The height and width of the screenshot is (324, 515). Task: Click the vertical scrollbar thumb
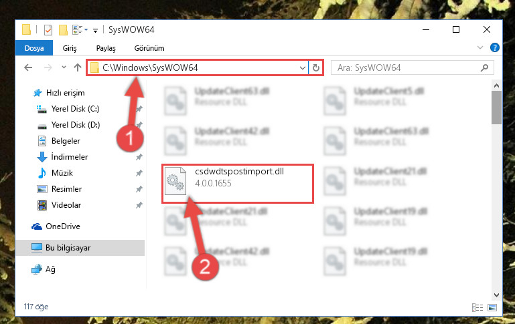(x=496, y=108)
